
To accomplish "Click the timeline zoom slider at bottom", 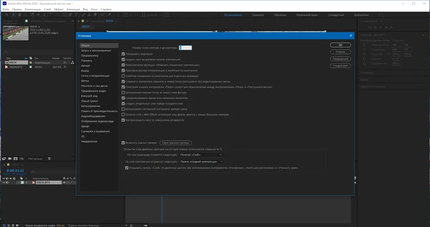I will [x=136, y=225].
